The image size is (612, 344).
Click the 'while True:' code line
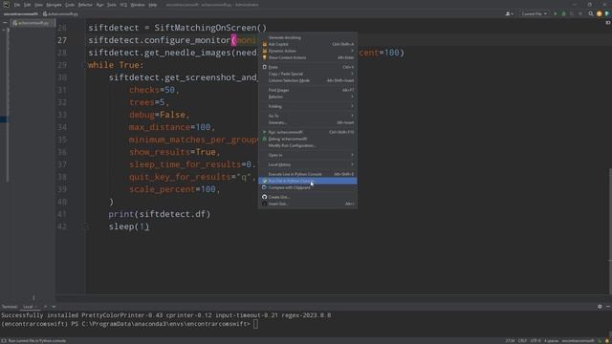(x=116, y=65)
